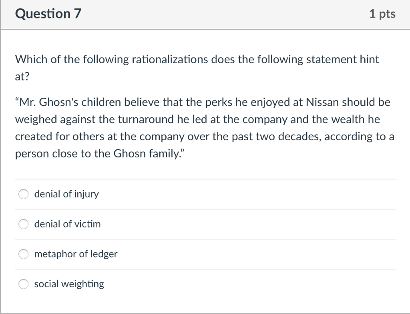
Task: Select the "denial of injury" radio button
Action: pos(24,194)
